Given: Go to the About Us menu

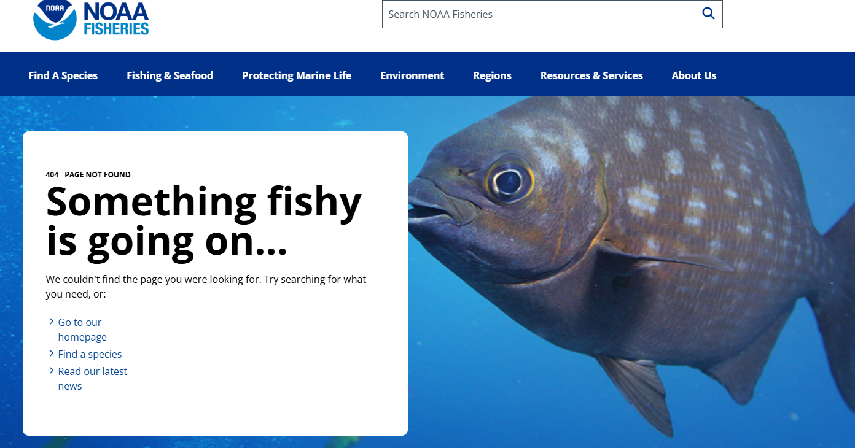Looking at the screenshot, I should pyautogui.click(x=694, y=75).
